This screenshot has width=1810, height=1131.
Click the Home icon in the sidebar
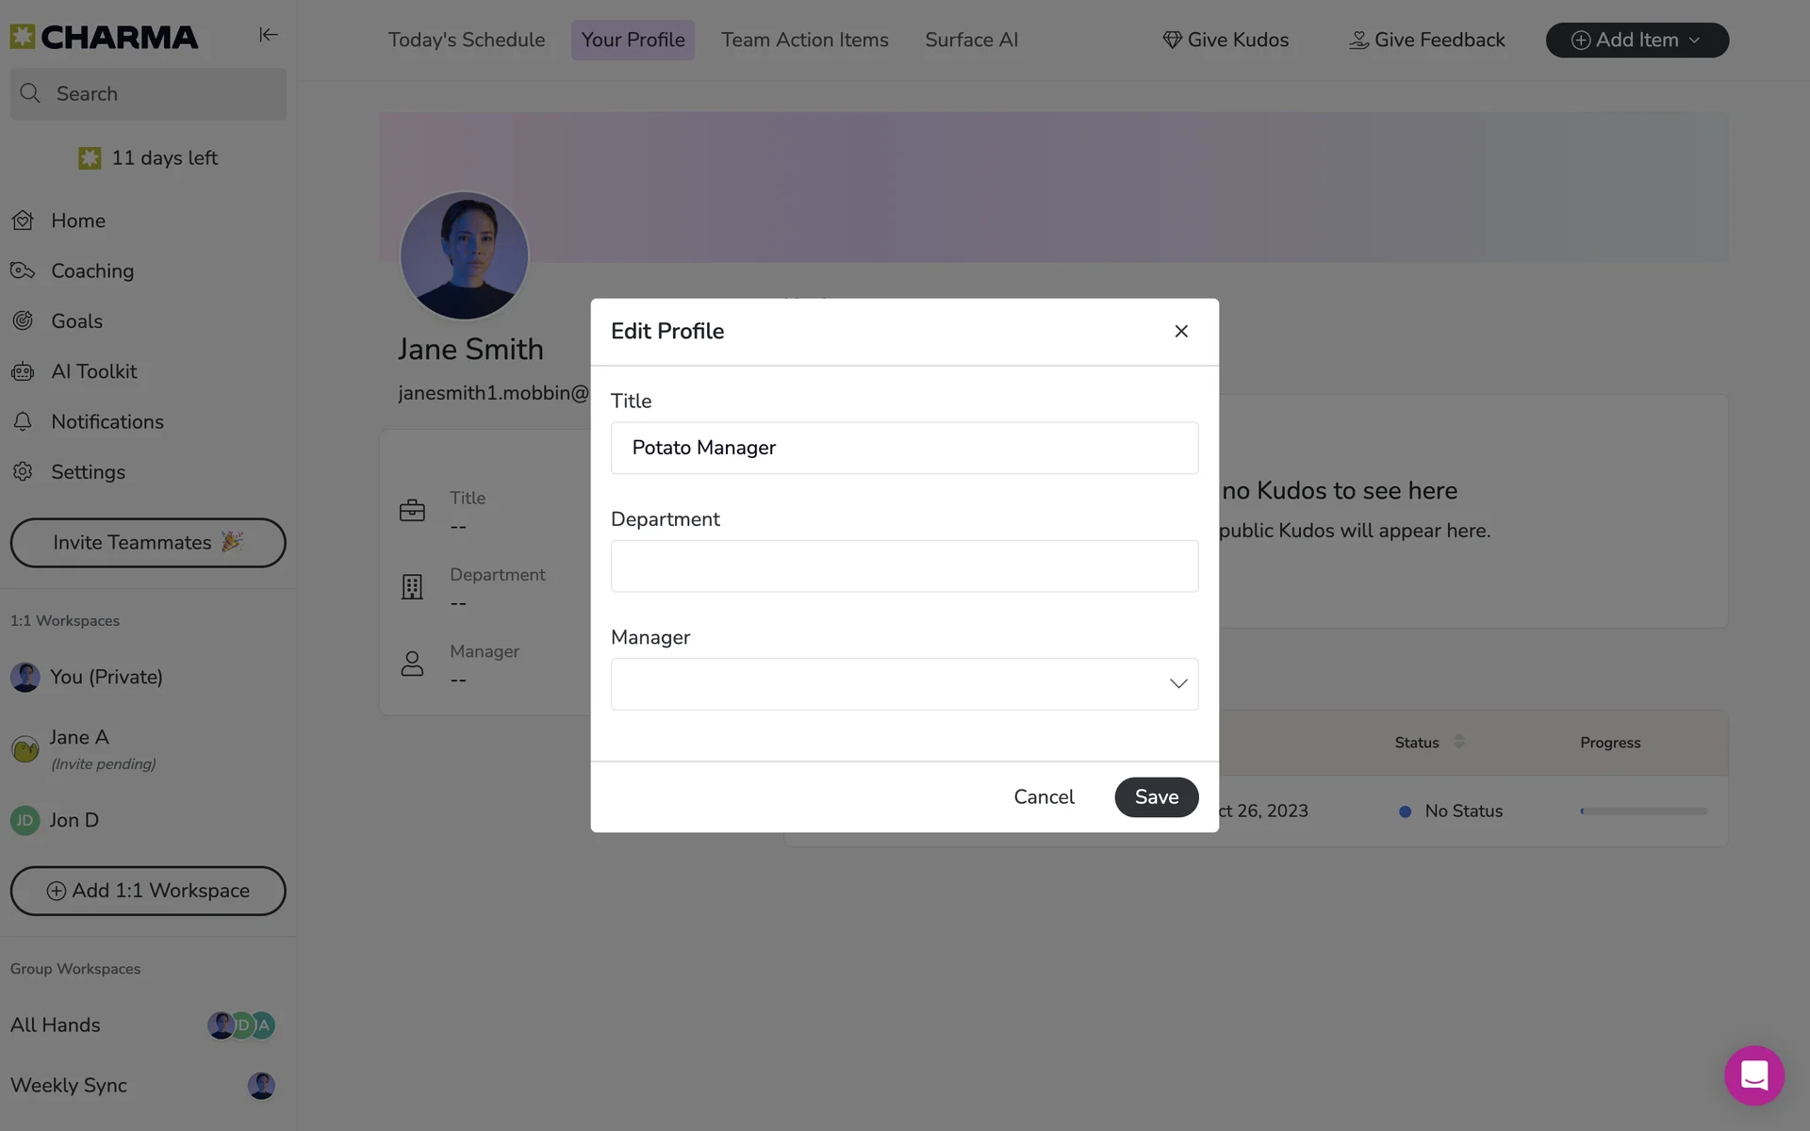pos(23,221)
